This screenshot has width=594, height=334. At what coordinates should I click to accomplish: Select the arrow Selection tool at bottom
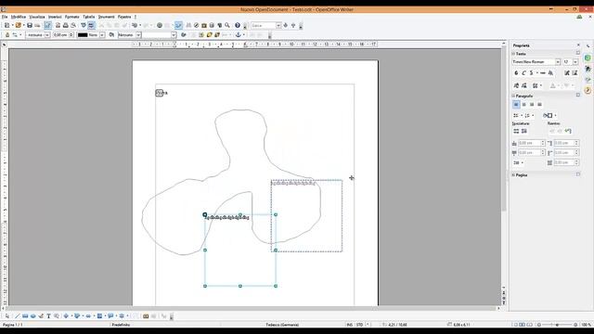click(x=7, y=315)
